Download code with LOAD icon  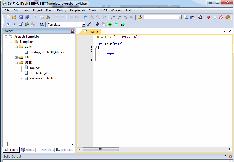(42, 25)
